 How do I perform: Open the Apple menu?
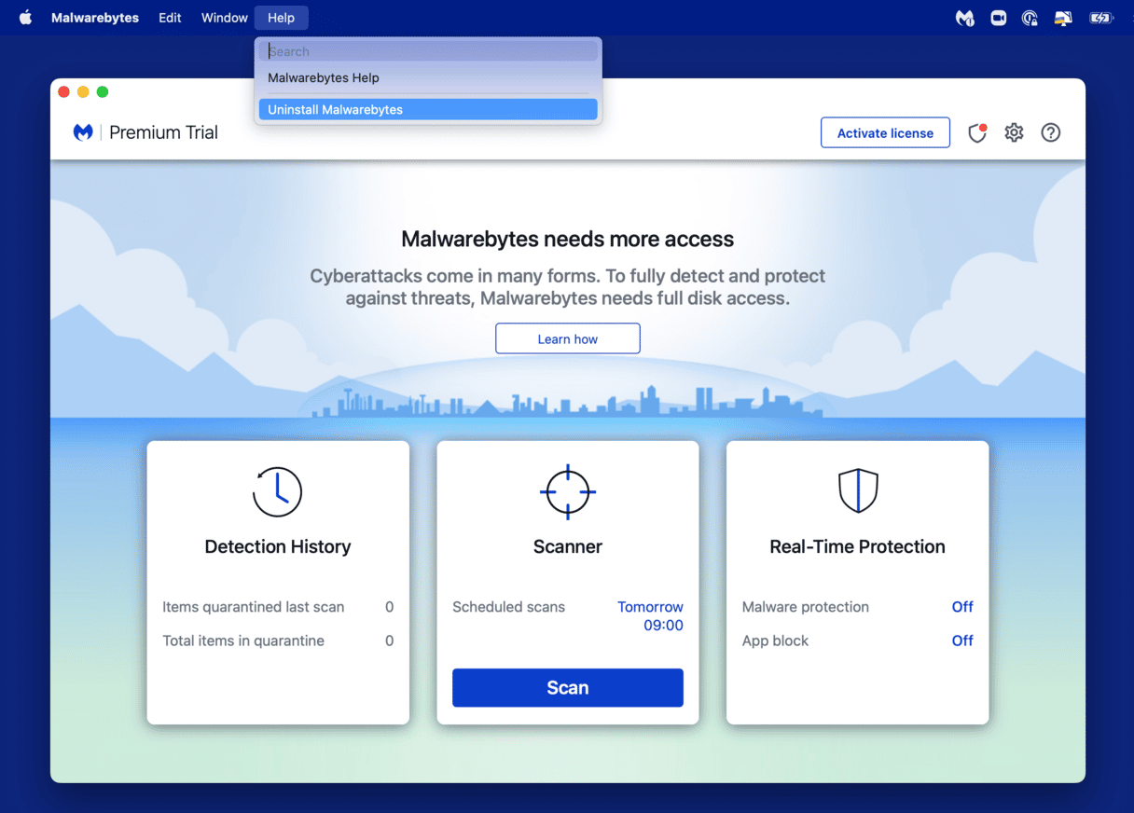[25, 18]
